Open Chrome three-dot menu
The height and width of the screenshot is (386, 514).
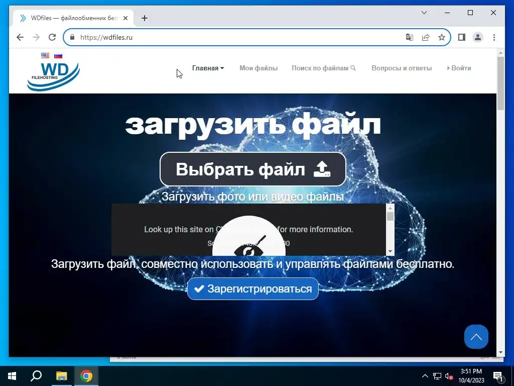[x=494, y=37]
